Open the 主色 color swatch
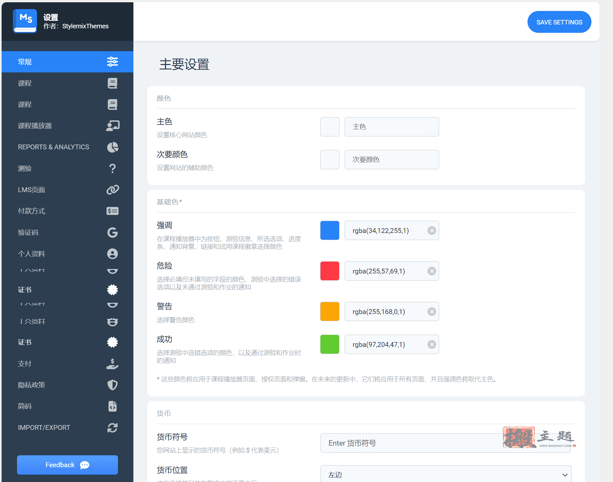The image size is (613, 482). [330, 127]
